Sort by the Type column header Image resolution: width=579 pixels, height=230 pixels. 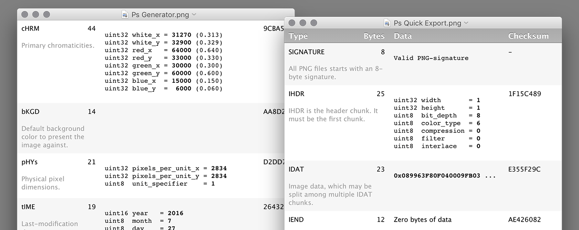298,36
